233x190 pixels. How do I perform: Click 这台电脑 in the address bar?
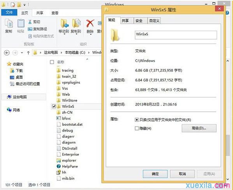tap(51, 53)
